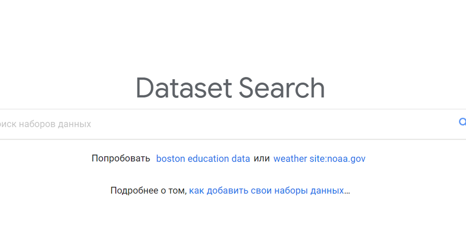Image resolution: width=466 pixels, height=244 pixels.
Task: Try the NOAA weather sample query
Action: 319,159
